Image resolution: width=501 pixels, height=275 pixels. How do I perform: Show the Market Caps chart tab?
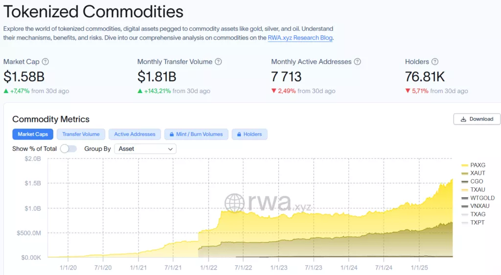[x=33, y=134]
